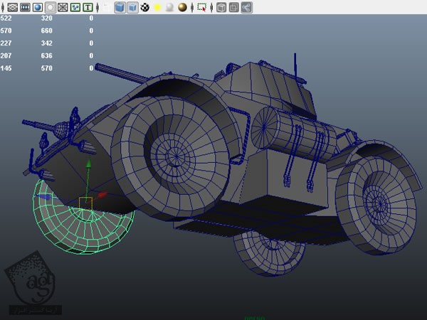Click the film gate icon
The height and width of the screenshot is (320, 427).
click(25, 7)
